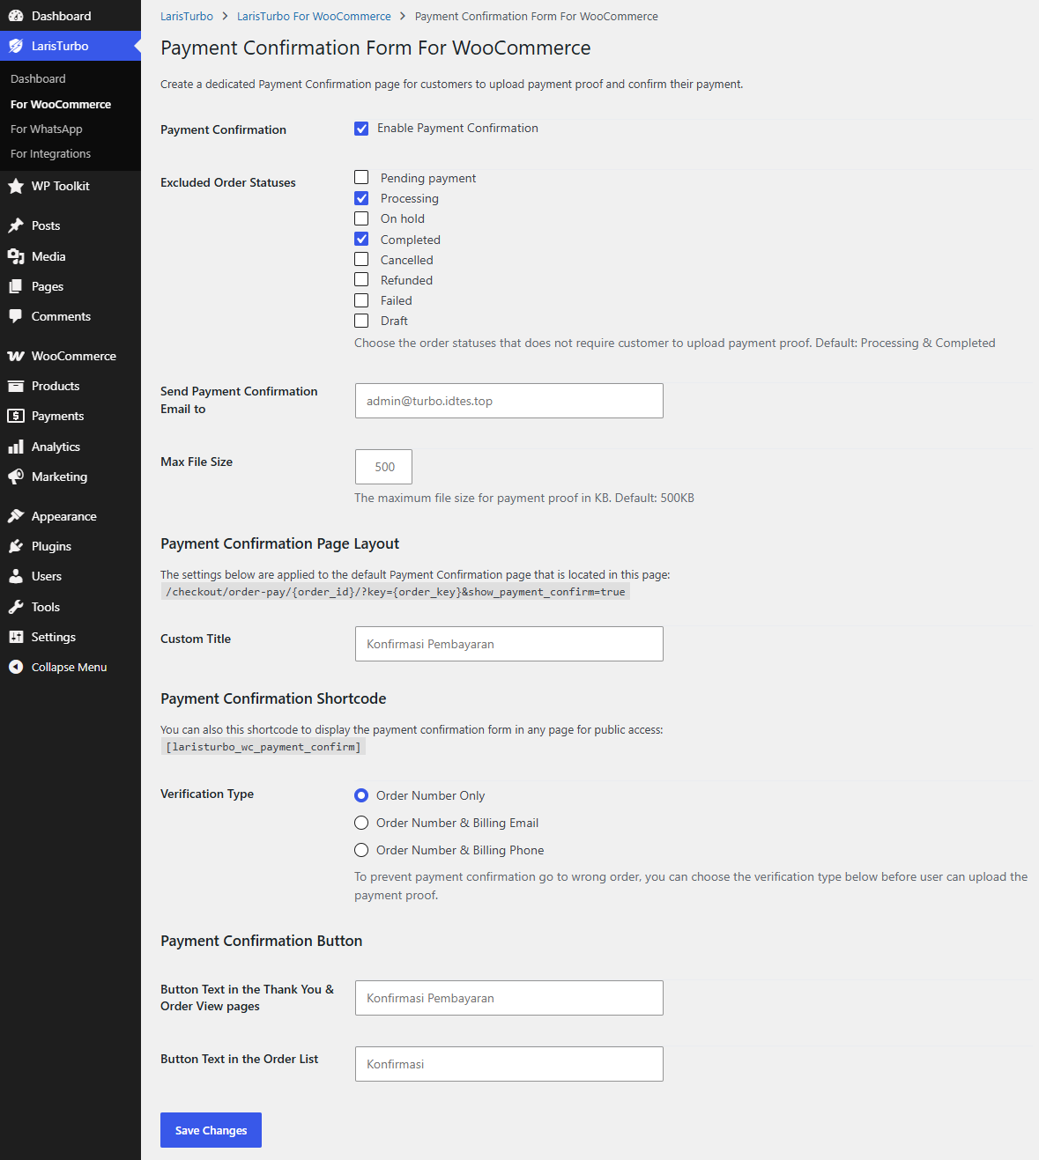Open the Products box icon
The width and height of the screenshot is (1039, 1160).
[16, 386]
